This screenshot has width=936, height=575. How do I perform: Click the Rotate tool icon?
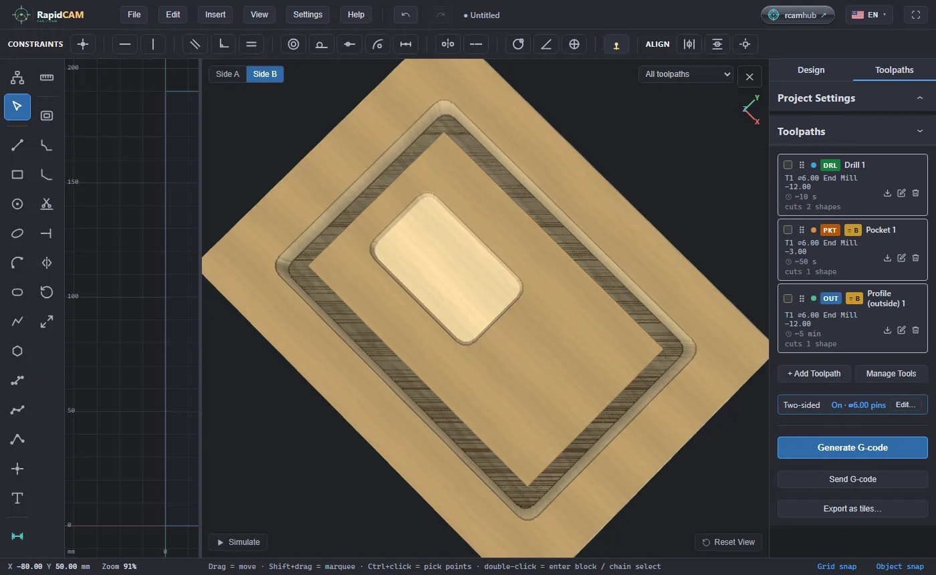click(47, 292)
